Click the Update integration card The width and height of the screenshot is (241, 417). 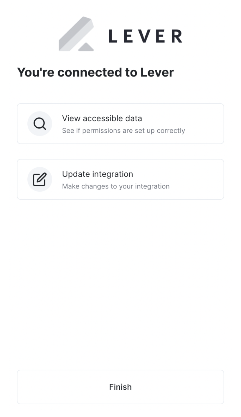(120, 179)
